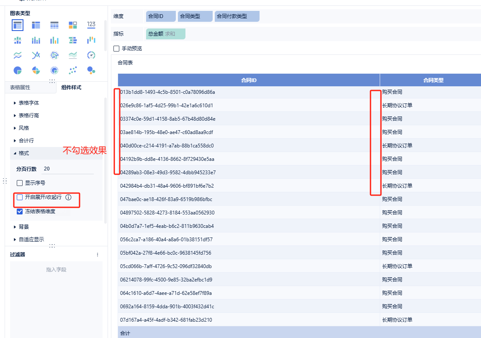The image size is (481, 338).
Task: Expand the 合计行 section
Action: [23, 141]
